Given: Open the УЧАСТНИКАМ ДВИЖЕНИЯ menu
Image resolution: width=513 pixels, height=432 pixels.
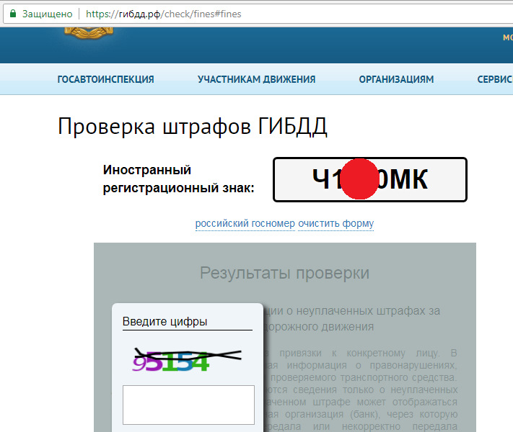Looking at the screenshot, I should coord(257,79).
